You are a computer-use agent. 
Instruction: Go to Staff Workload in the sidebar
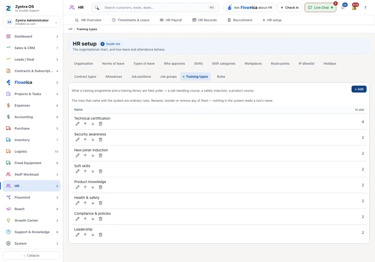32,175
